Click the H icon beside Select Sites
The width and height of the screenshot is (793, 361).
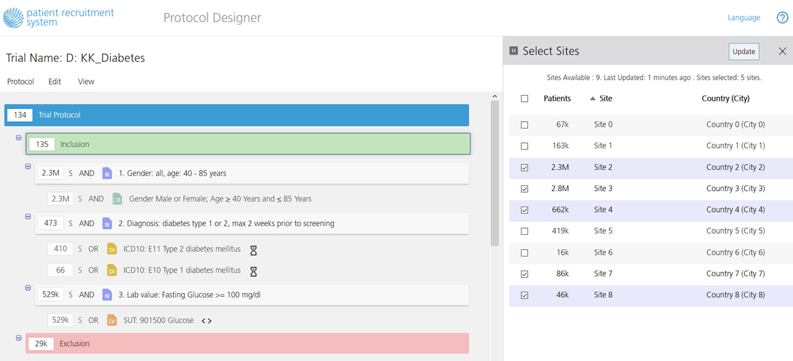(x=513, y=51)
